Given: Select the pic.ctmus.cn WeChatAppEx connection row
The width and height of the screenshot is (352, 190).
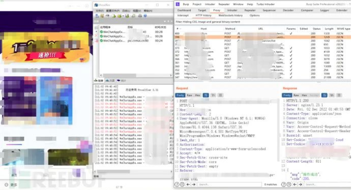Looking at the screenshot, I should 134,41.
